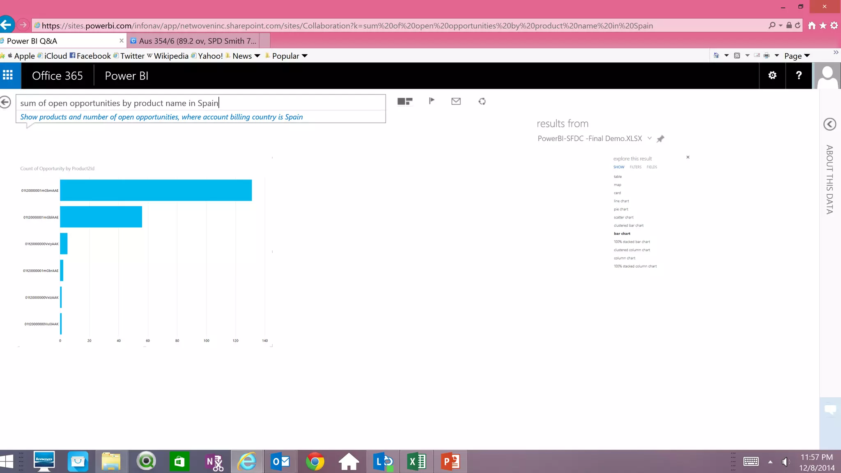This screenshot has height=473, width=841.
Task: Switch to the Aus 354/6 browser tab
Action: pos(193,41)
